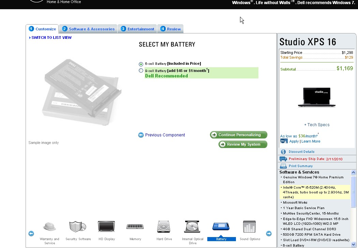Viewport: 358px width, 249px height.
Task: Click the Slot Load DVD+/-RW entry
Action: pyautogui.click(x=316, y=240)
